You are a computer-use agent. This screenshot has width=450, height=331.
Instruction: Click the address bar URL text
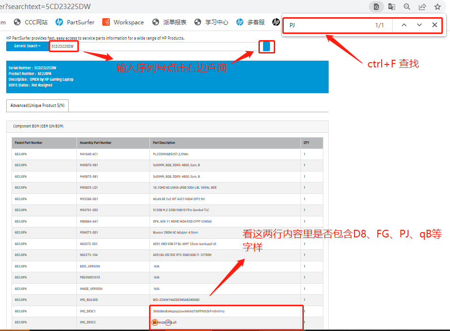[45, 7]
